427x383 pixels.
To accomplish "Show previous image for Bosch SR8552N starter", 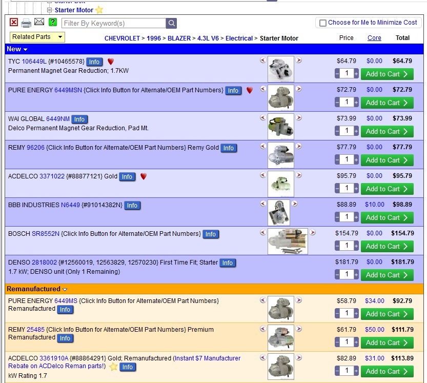I will pos(263,233).
